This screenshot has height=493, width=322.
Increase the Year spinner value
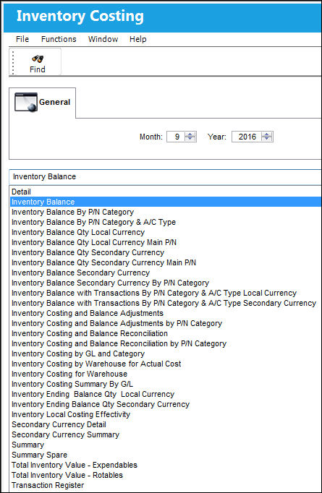click(x=267, y=134)
